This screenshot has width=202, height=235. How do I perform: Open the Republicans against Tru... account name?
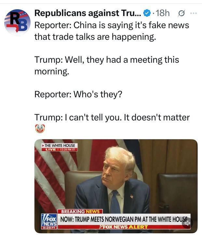click(88, 13)
